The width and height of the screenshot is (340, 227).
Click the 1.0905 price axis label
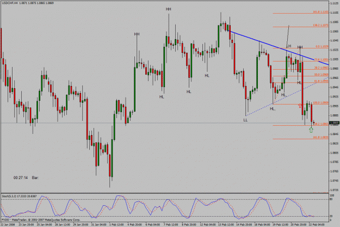point(334,106)
